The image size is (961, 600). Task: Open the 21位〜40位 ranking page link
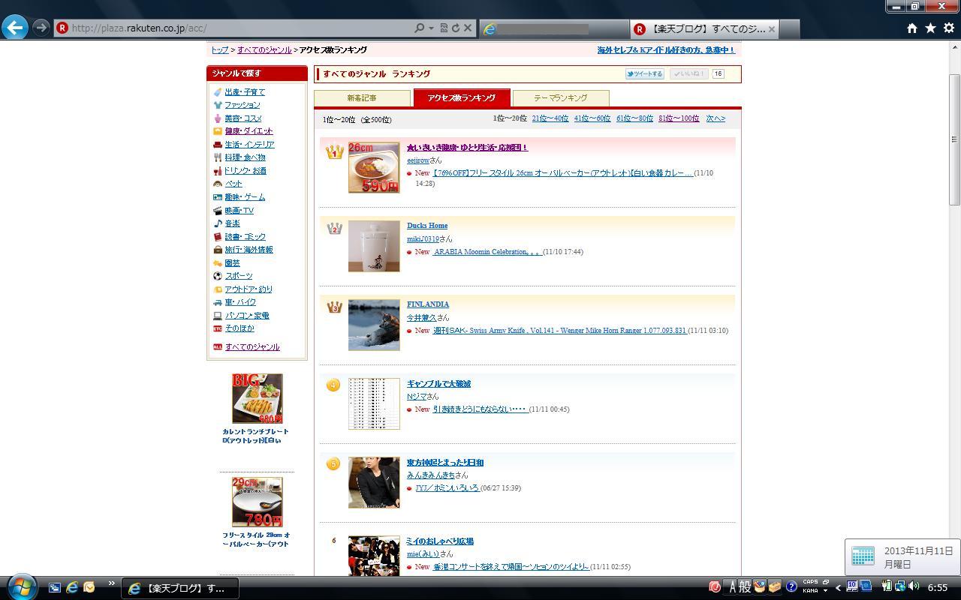click(550, 118)
